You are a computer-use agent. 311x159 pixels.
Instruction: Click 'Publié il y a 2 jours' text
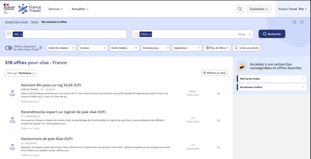(x=30, y=129)
